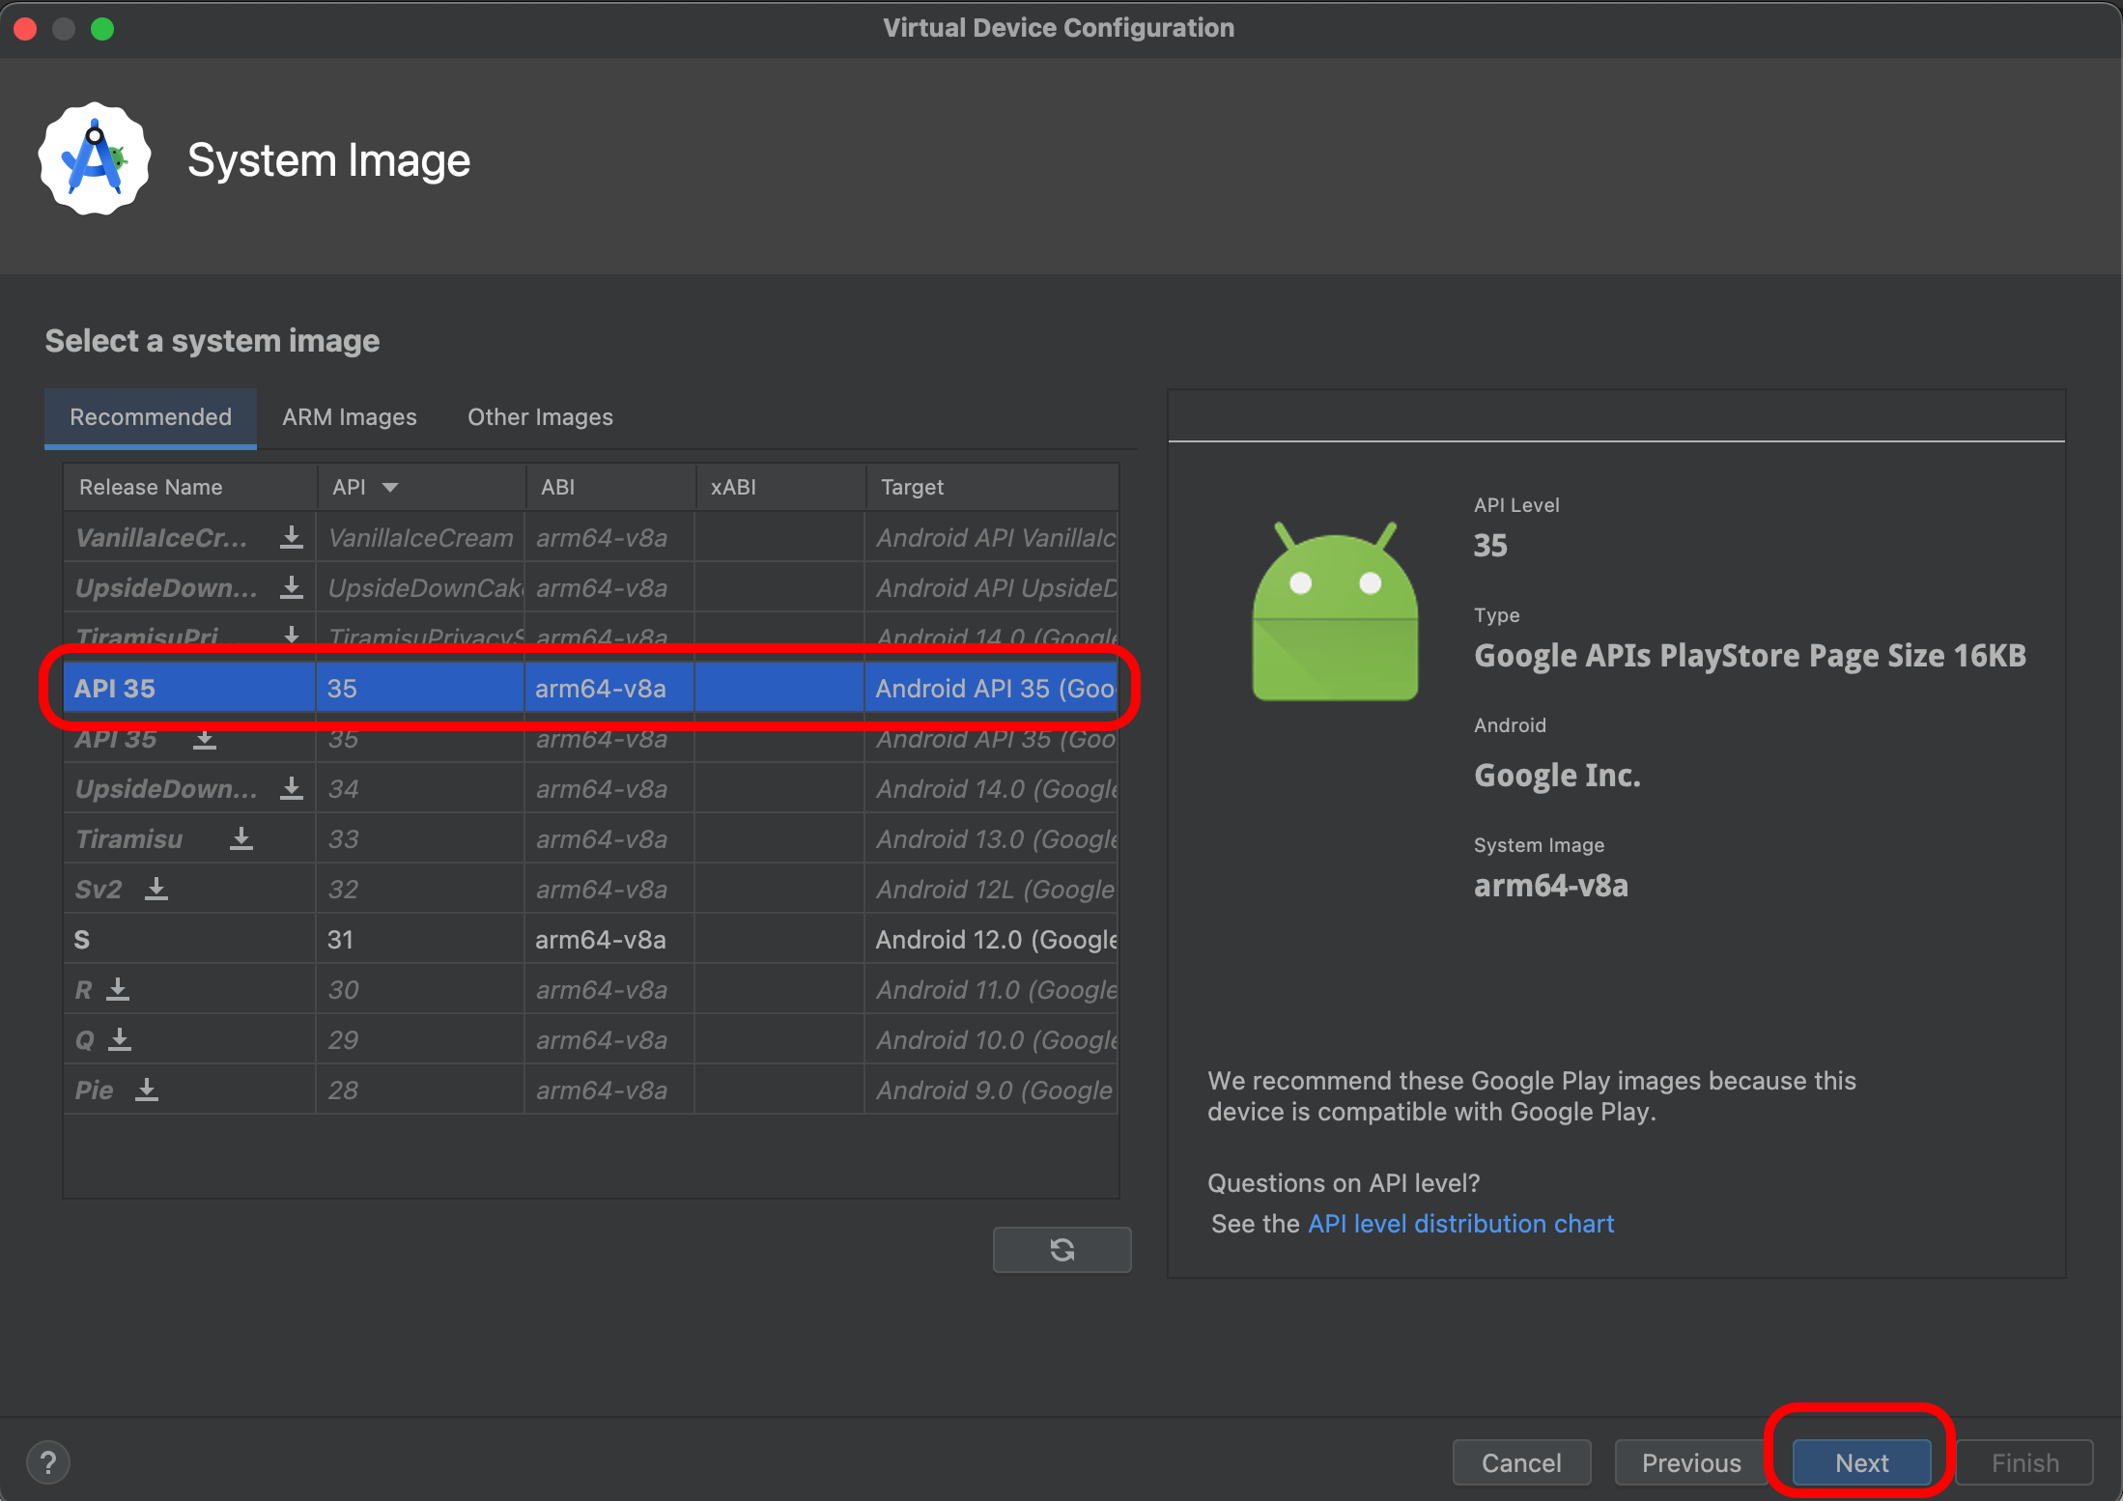The width and height of the screenshot is (2123, 1501).
Task: Download the Sv2 API 32 image
Action: [156, 889]
